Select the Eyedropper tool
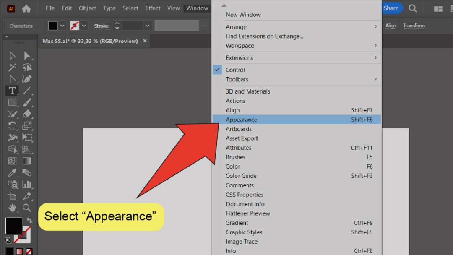 [12, 172]
